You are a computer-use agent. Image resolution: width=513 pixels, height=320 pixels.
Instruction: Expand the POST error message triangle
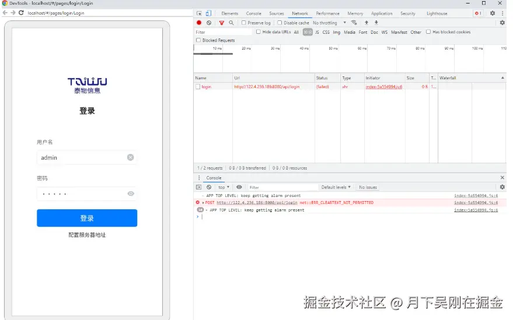point(203,203)
